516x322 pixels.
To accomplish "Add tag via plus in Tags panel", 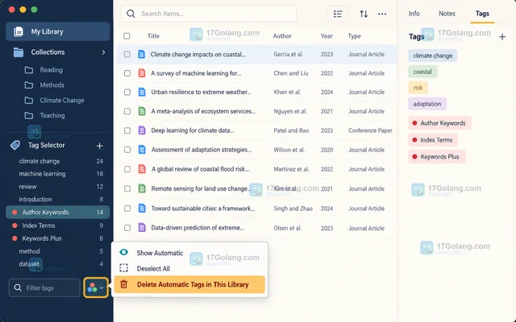I will coord(502,37).
